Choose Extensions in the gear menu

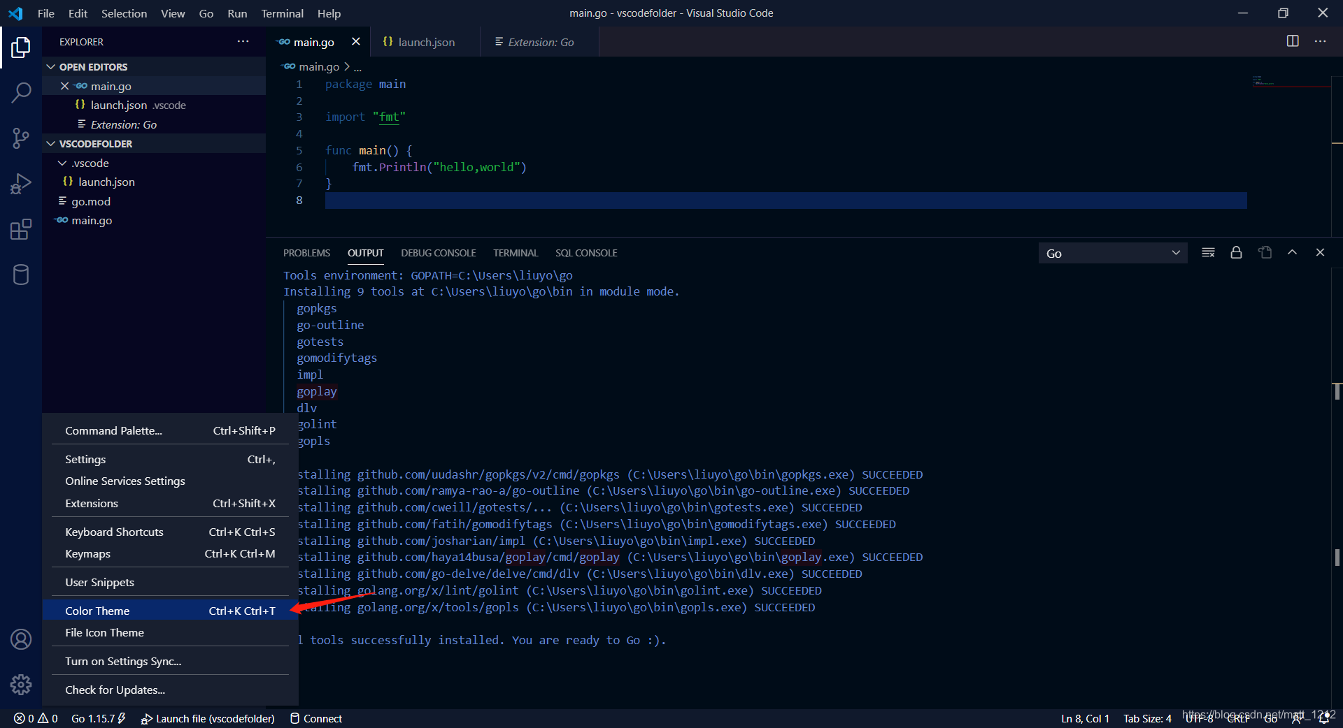point(170,503)
